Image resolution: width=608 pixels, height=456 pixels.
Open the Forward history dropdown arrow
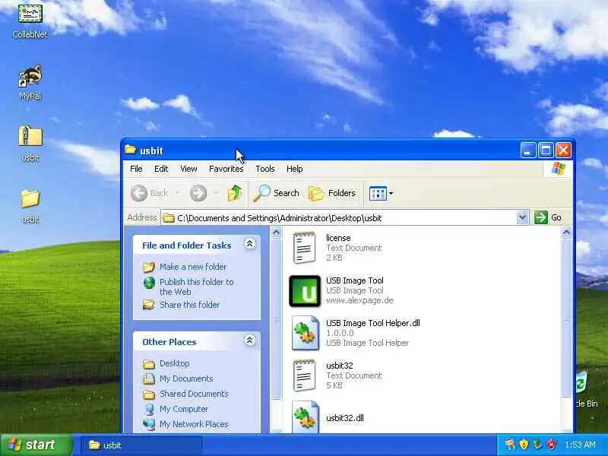(x=216, y=193)
